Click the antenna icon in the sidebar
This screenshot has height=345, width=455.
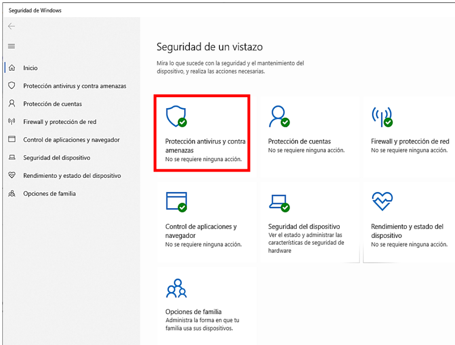(x=11, y=121)
